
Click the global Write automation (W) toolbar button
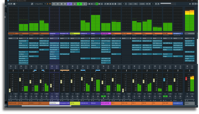(x=99, y=4)
